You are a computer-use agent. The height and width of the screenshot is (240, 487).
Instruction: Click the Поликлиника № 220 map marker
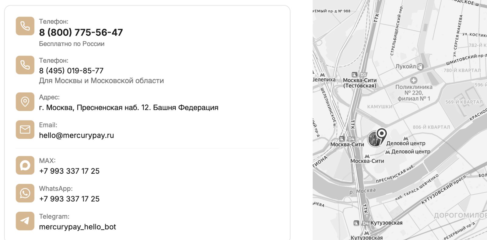click(413, 81)
